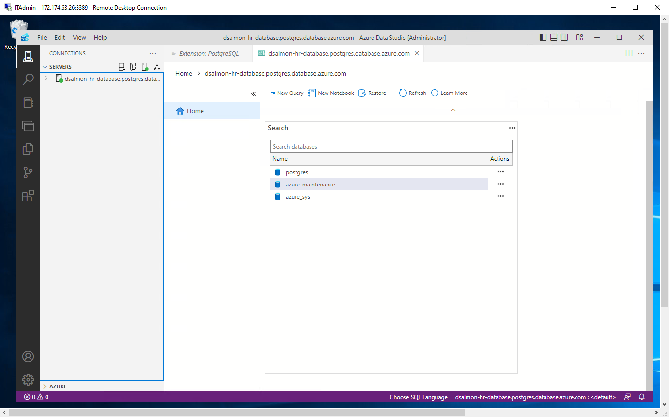This screenshot has width=669, height=417.
Task: Open the Accounts icon in the activity bar
Action: [28, 356]
